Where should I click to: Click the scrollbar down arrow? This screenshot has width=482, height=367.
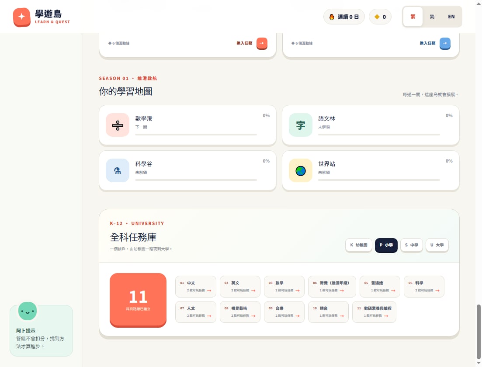pos(479,364)
